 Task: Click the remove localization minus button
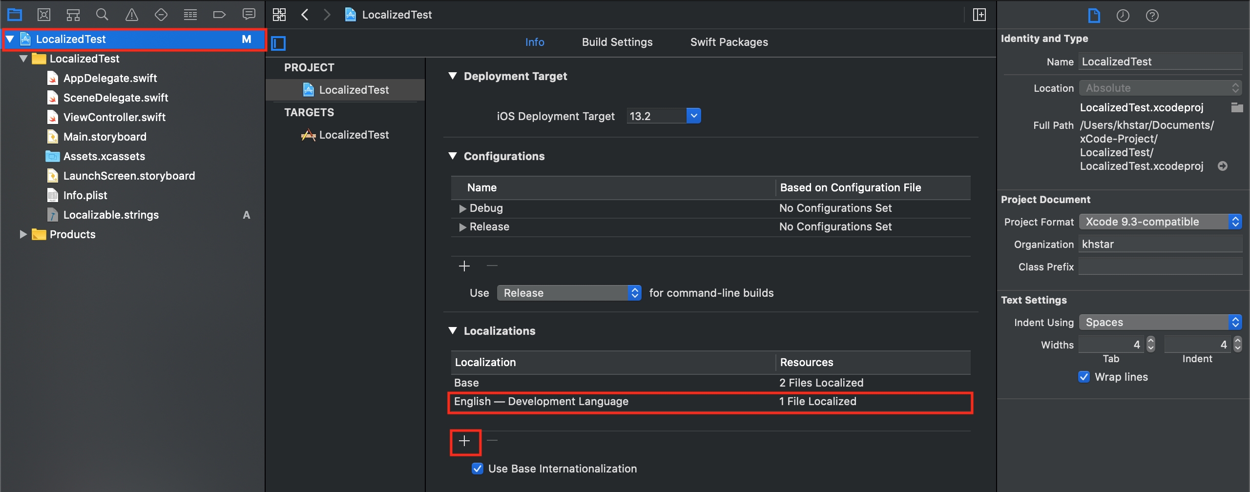492,440
